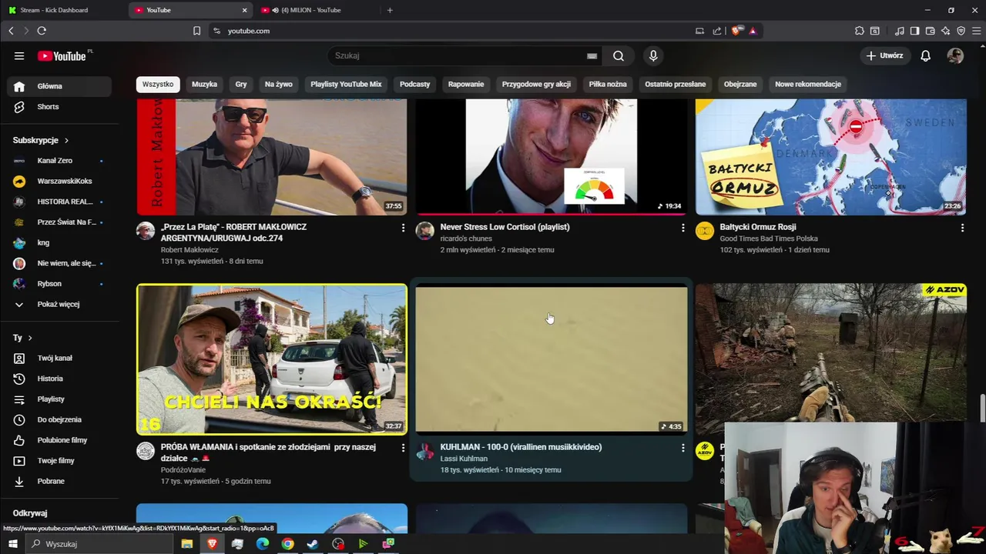Image resolution: width=986 pixels, height=554 pixels.
Task: Open Twój kanał in sidebar
Action: tap(59, 358)
